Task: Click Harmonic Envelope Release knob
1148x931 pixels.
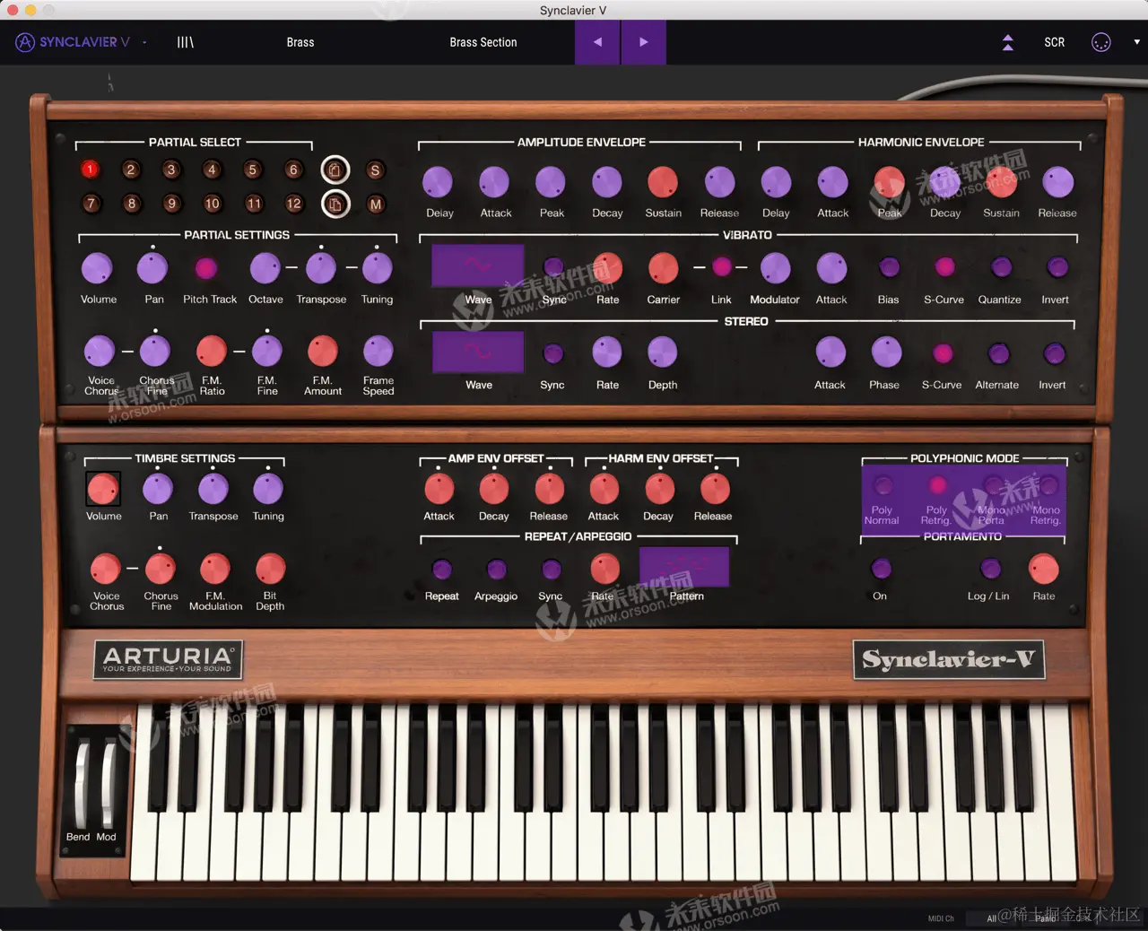Action: [1058, 182]
